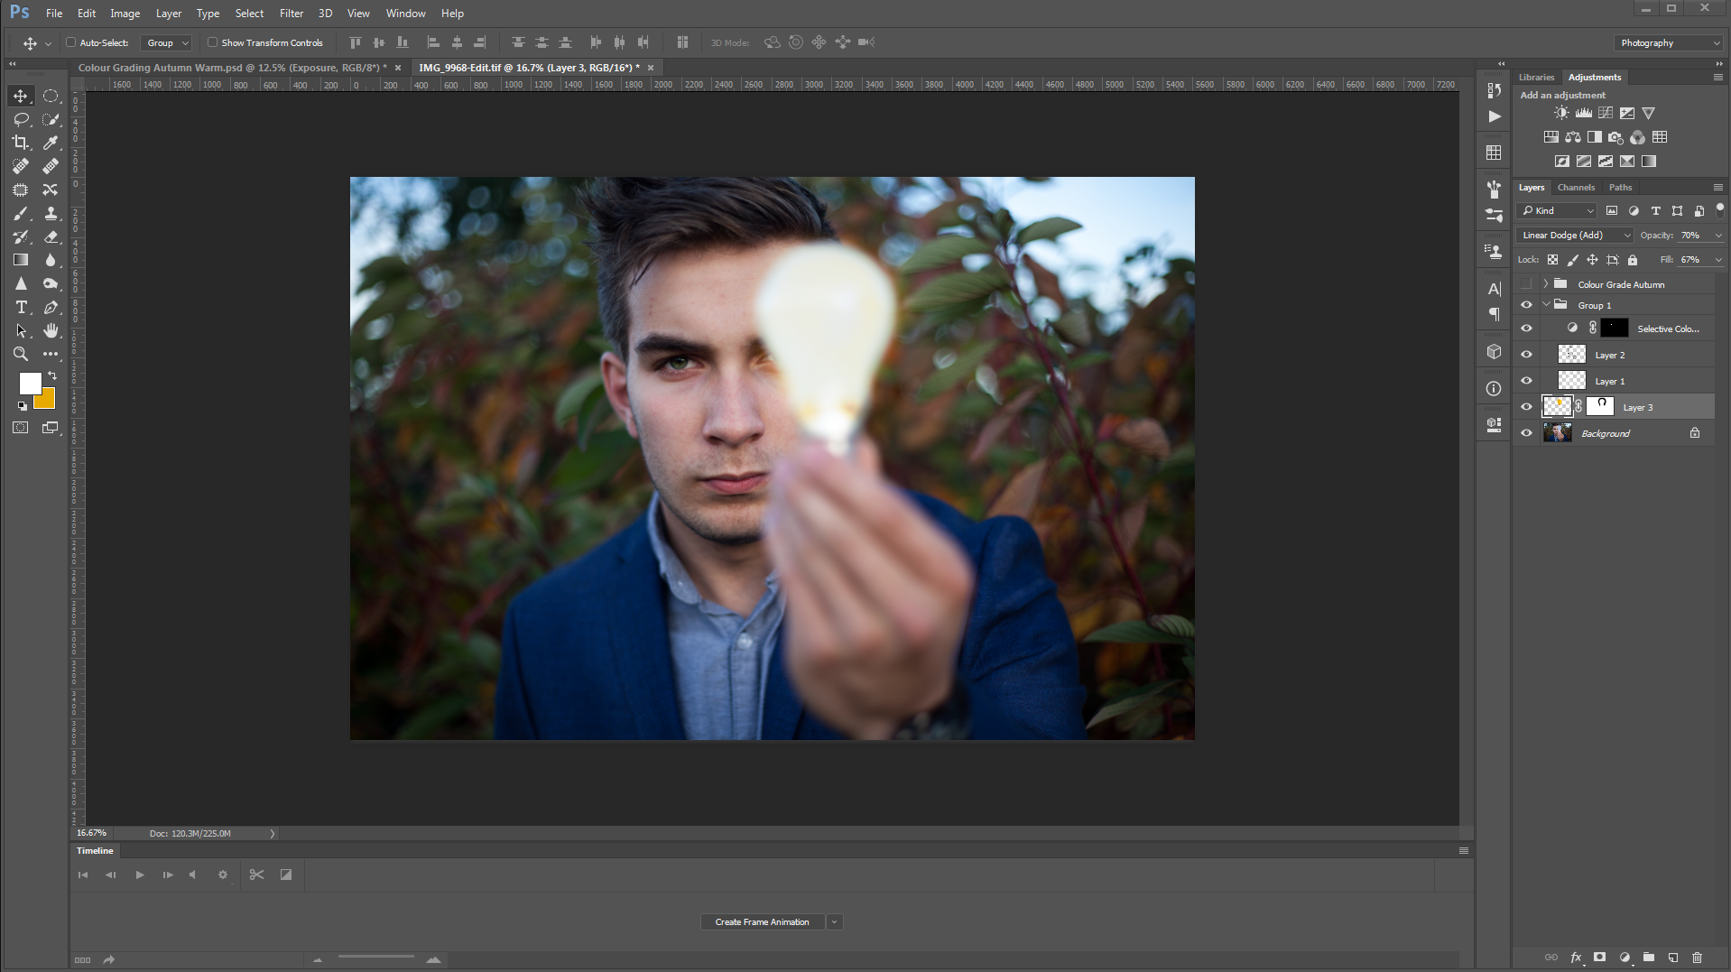Open the layer style fx menu
Image resolution: width=1731 pixels, height=972 pixels.
pos(1576,958)
